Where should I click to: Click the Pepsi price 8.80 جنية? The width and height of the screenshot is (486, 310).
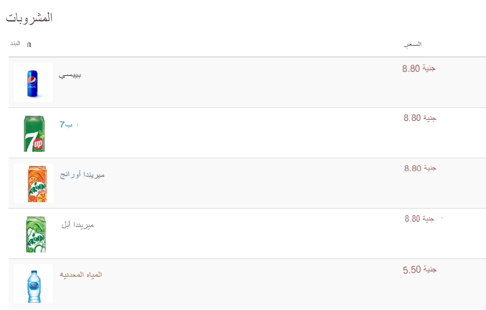pyautogui.click(x=419, y=69)
